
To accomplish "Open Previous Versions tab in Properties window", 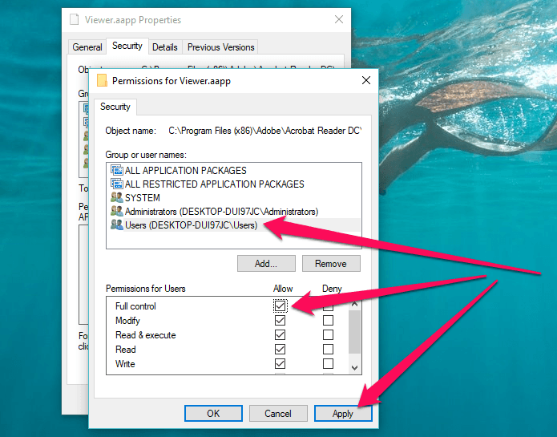I will tap(220, 47).
